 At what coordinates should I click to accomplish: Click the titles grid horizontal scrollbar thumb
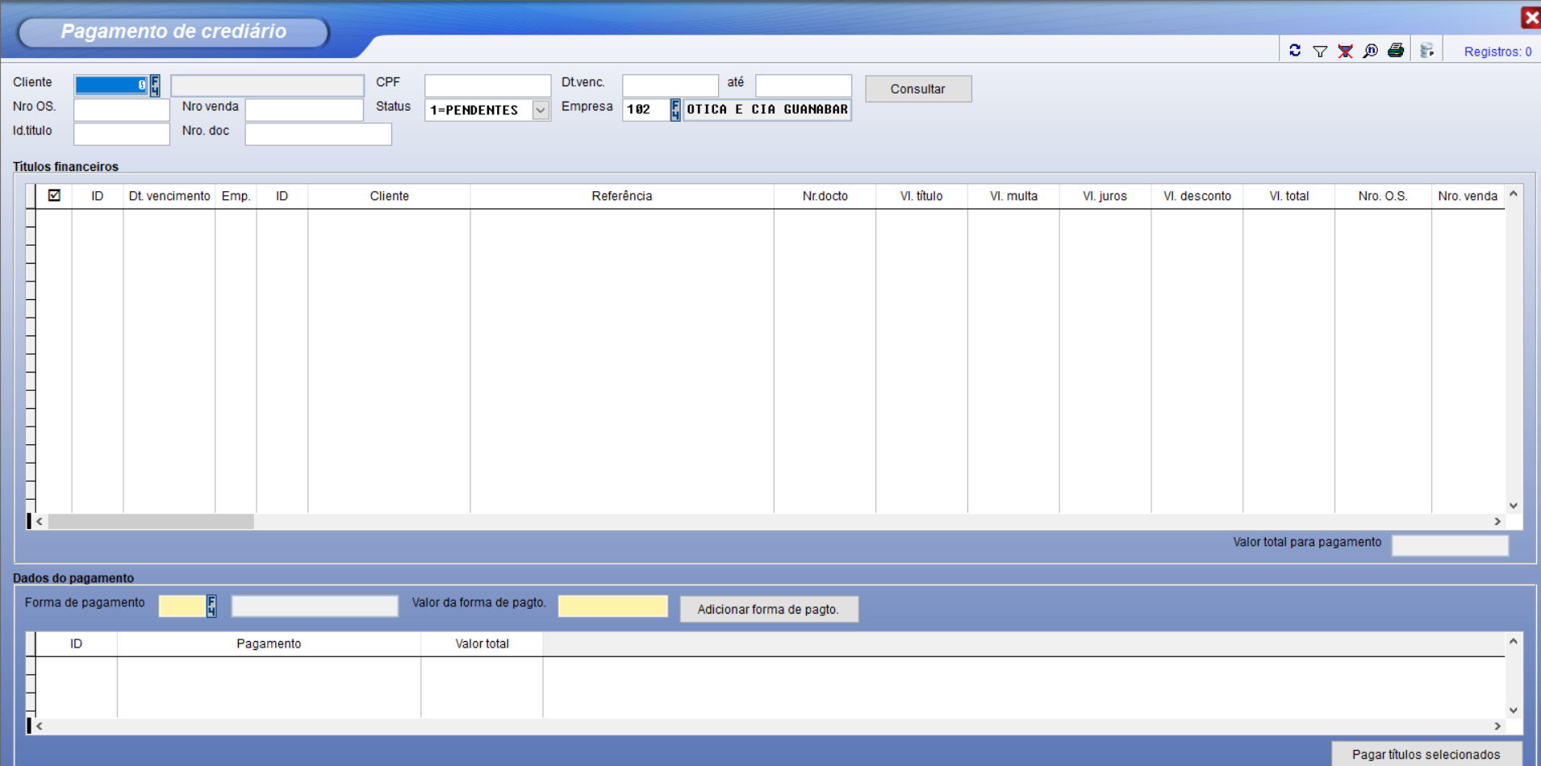click(x=151, y=522)
